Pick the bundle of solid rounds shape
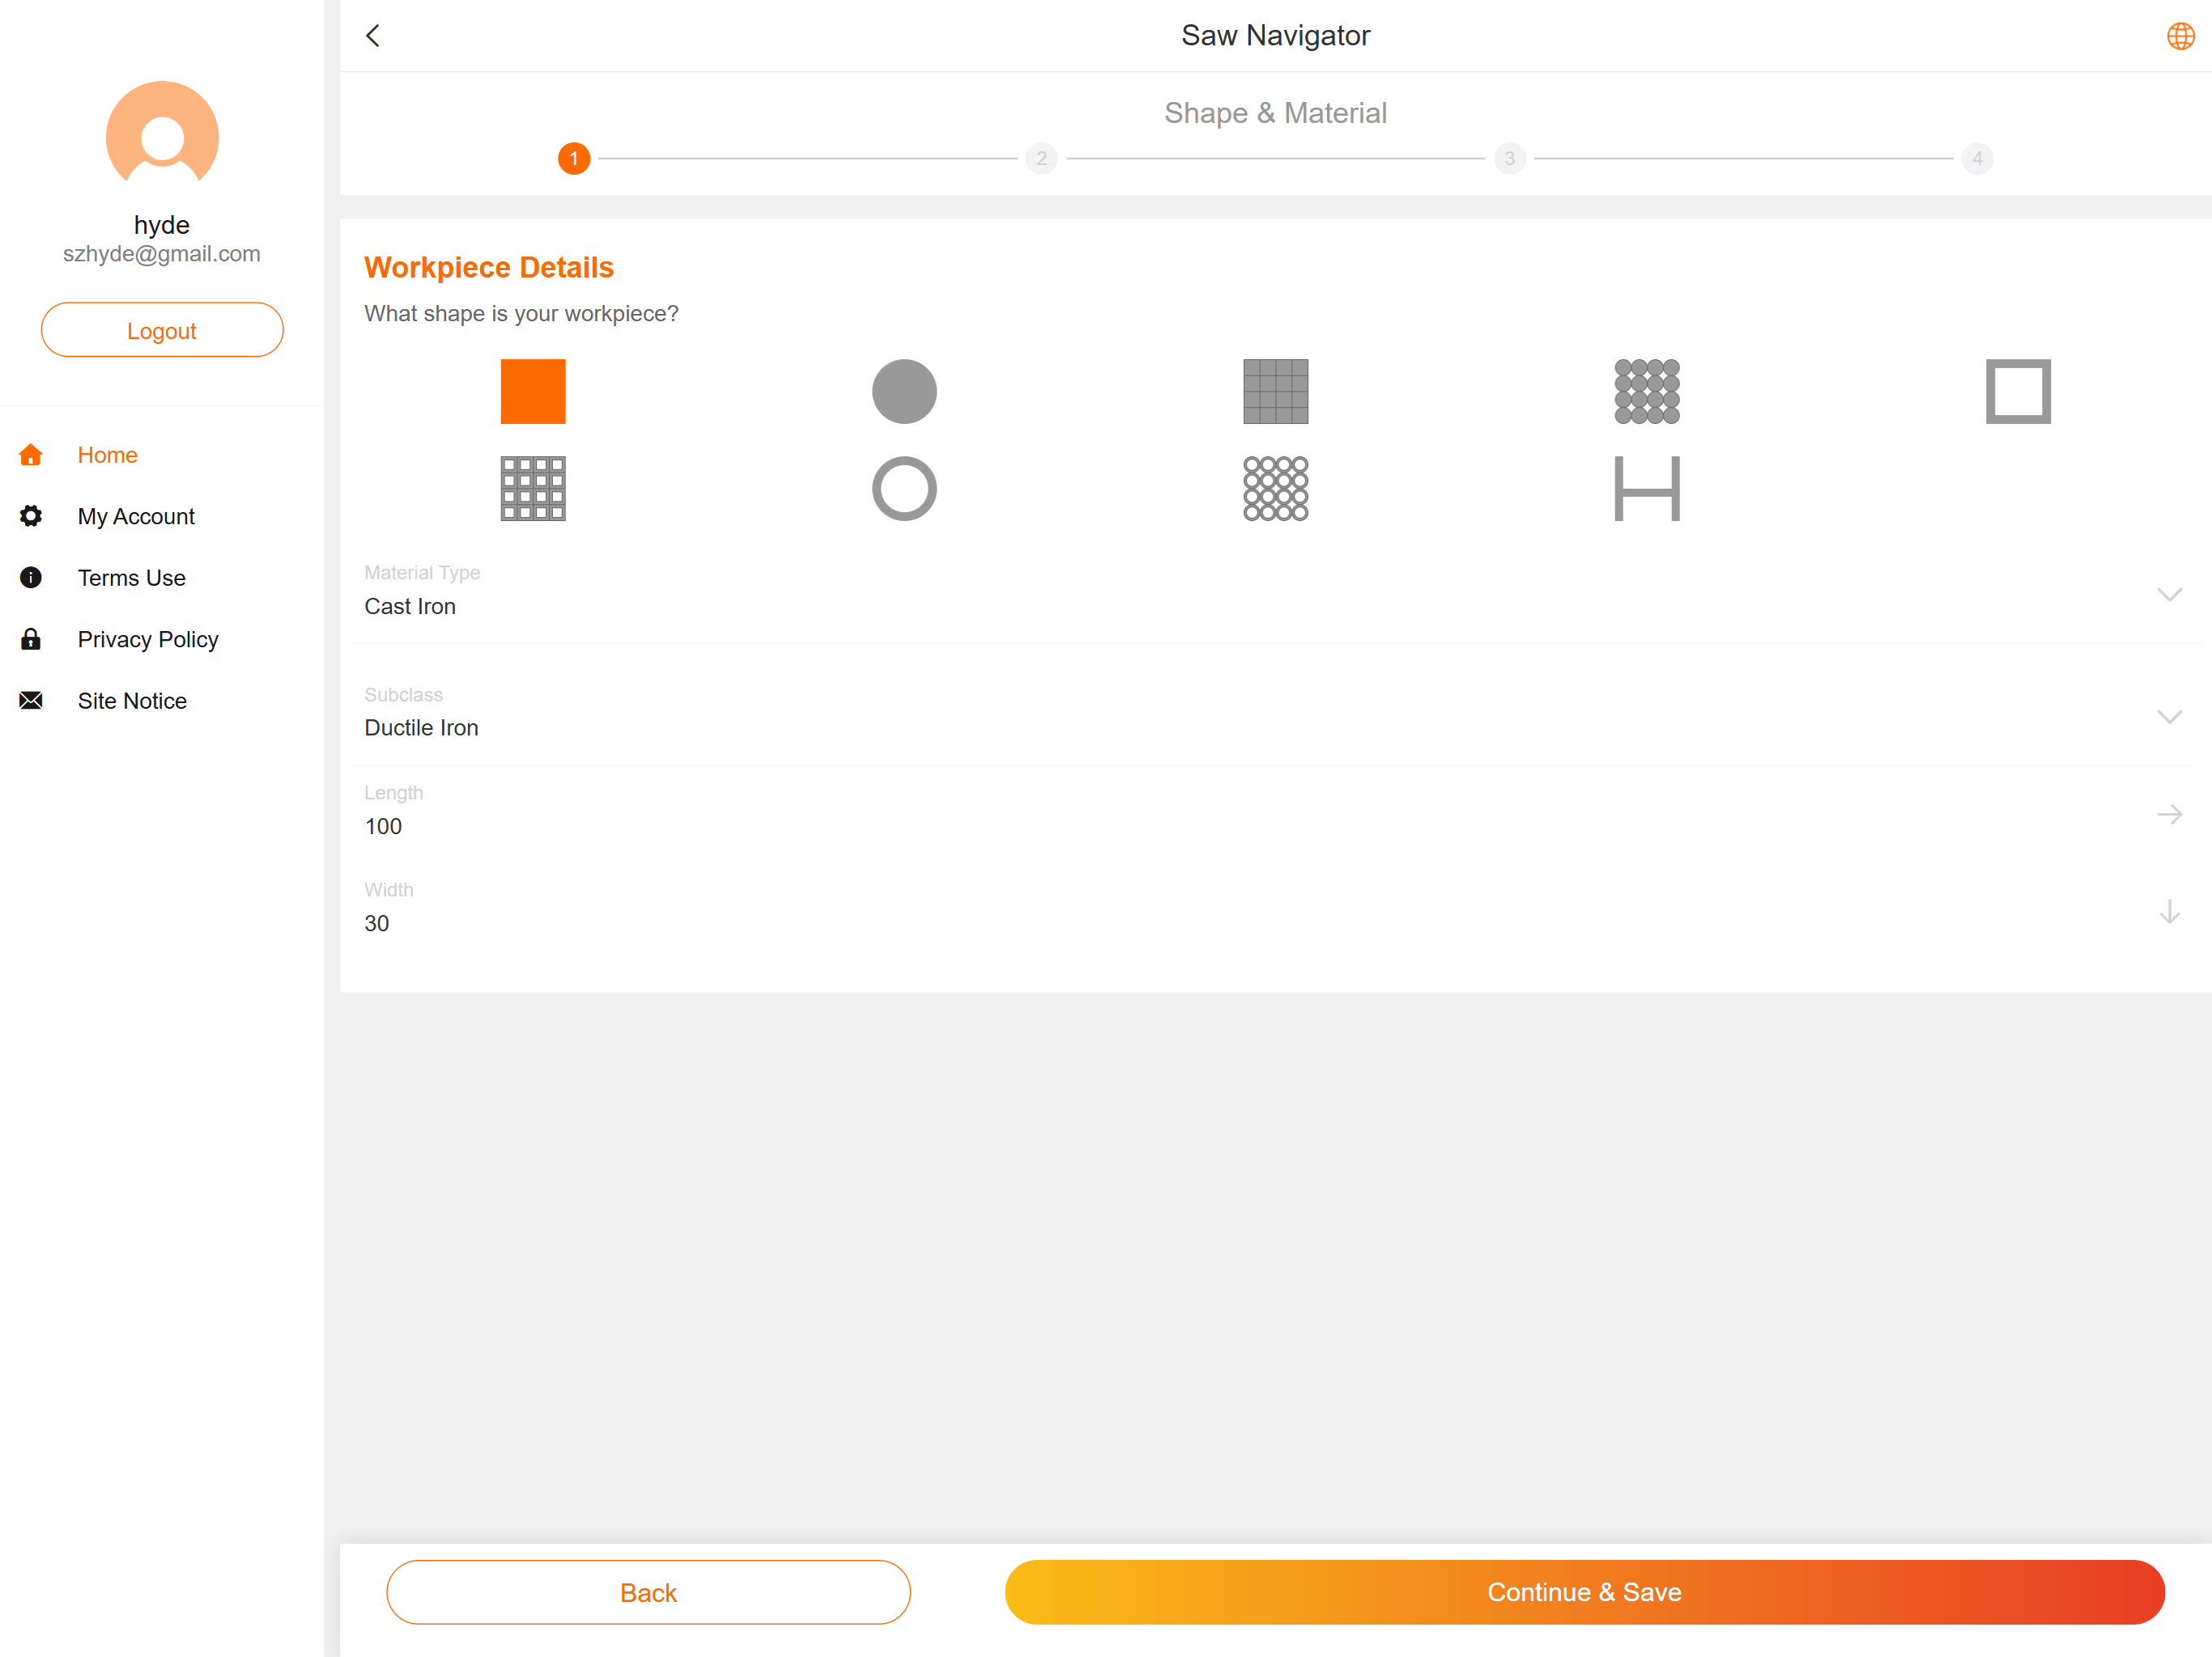This screenshot has height=1657, width=2212. pyautogui.click(x=1646, y=392)
